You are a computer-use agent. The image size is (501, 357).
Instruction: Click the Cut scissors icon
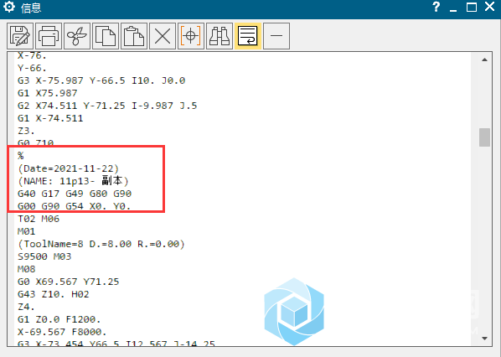[x=77, y=36]
